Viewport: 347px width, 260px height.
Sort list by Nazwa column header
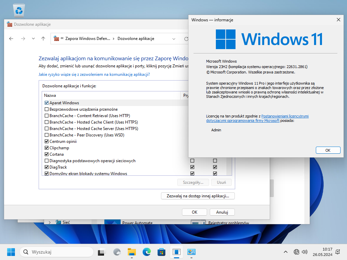[111, 95]
